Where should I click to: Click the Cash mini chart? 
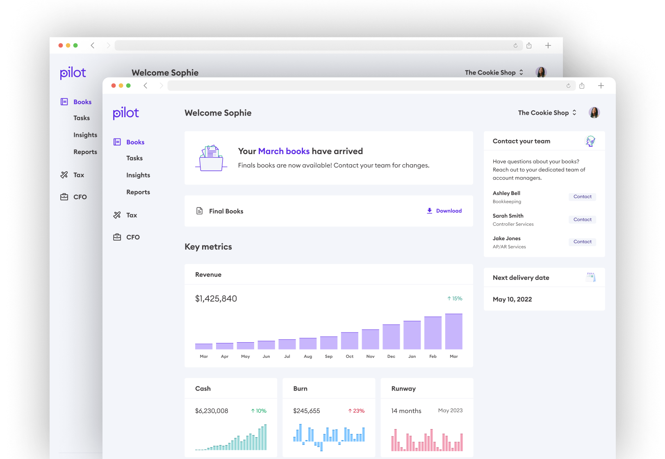point(231,437)
